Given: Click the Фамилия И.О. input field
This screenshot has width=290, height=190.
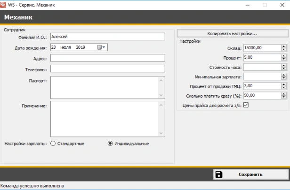Looking at the screenshot, I should [107, 37].
